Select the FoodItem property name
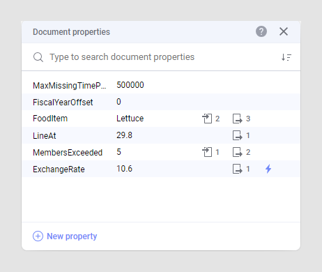Viewport: 322px width, 272px height. tap(50, 119)
